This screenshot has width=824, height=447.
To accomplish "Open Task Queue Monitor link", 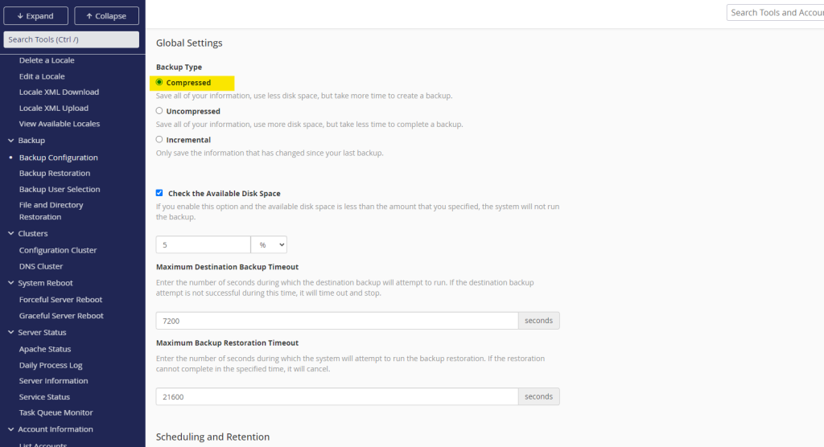I will pos(56,412).
